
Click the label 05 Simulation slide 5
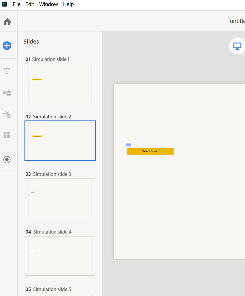click(x=48, y=289)
